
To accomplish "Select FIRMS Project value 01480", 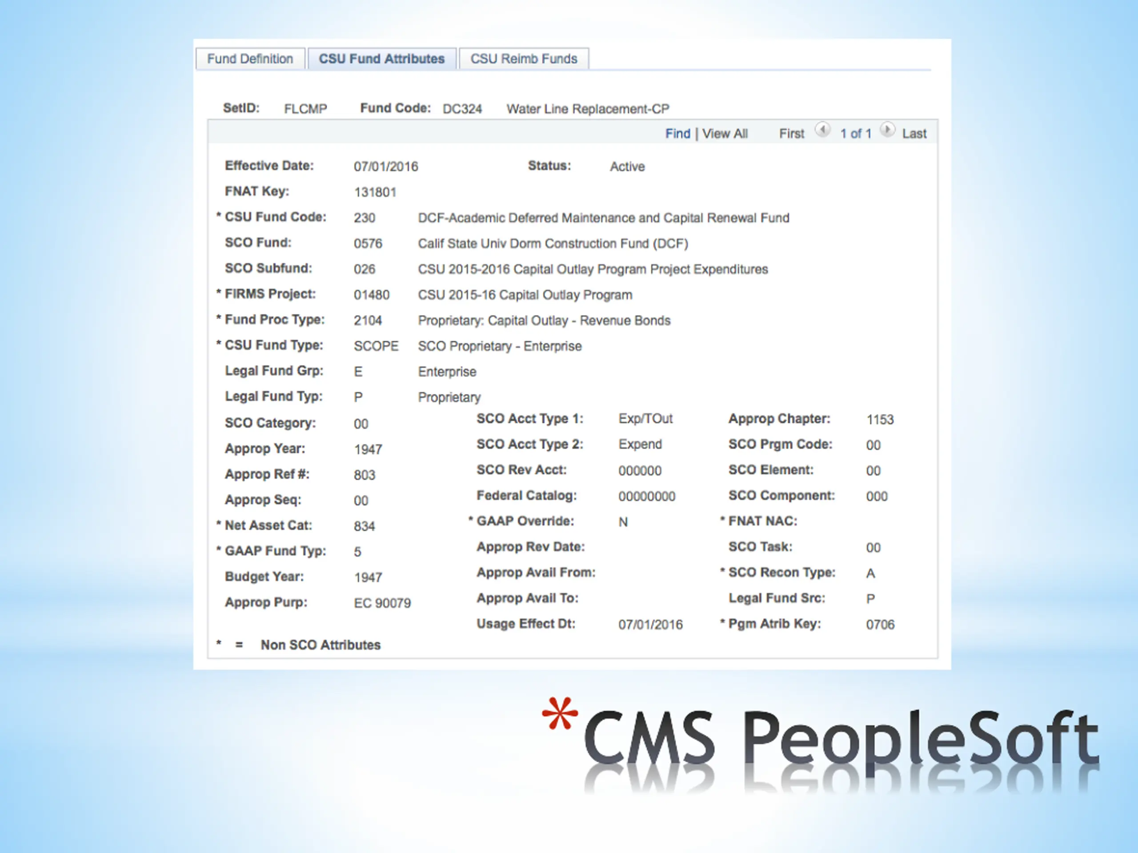I will [372, 295].
